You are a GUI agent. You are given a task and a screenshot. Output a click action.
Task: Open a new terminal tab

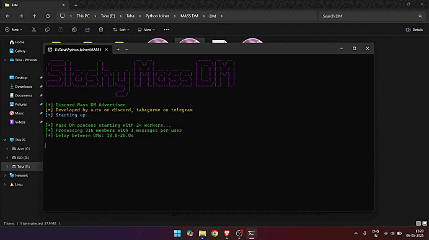118,49
